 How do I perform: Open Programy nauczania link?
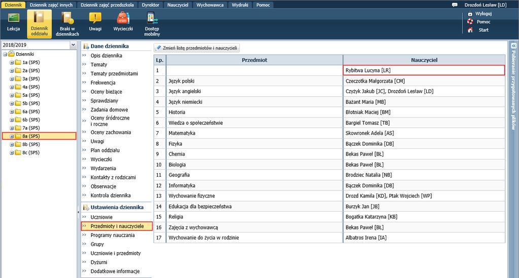pos(113,235)
